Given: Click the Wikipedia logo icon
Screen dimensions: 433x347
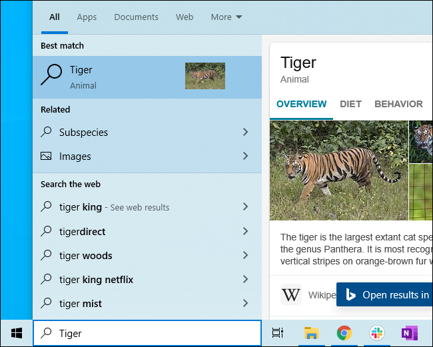Looking at the screenshot, I should (291, 294).
